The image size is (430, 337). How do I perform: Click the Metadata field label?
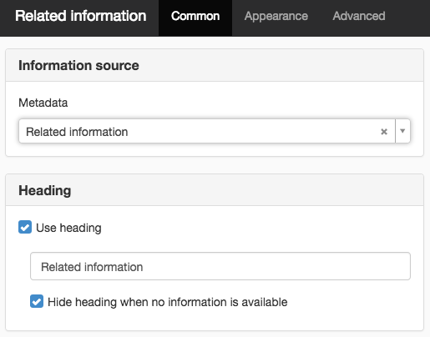point(43,103)
